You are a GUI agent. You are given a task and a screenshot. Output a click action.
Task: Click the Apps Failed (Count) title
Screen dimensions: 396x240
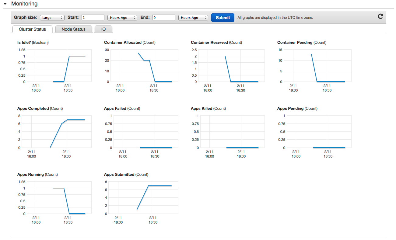click(x=122, y=109)
